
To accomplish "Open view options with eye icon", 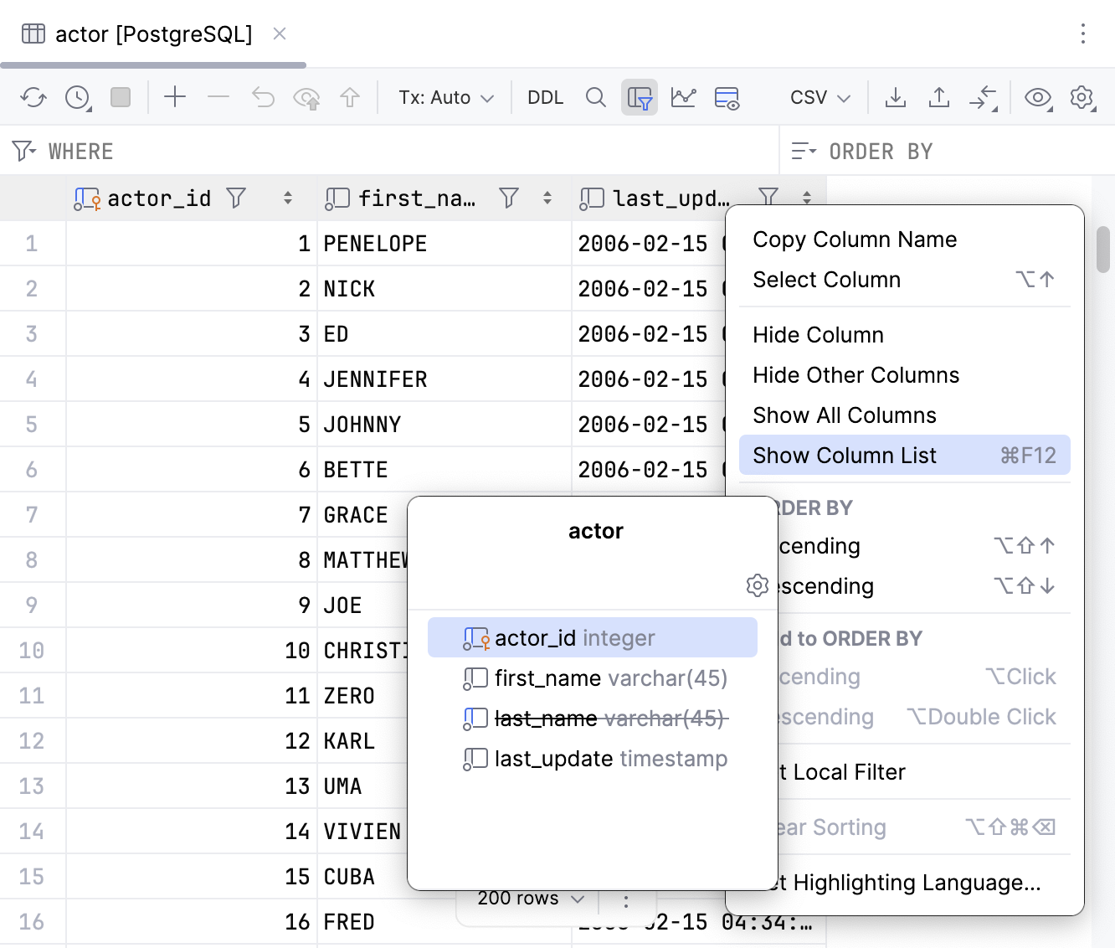I will pyautogui.click(x=1038, y=97).
